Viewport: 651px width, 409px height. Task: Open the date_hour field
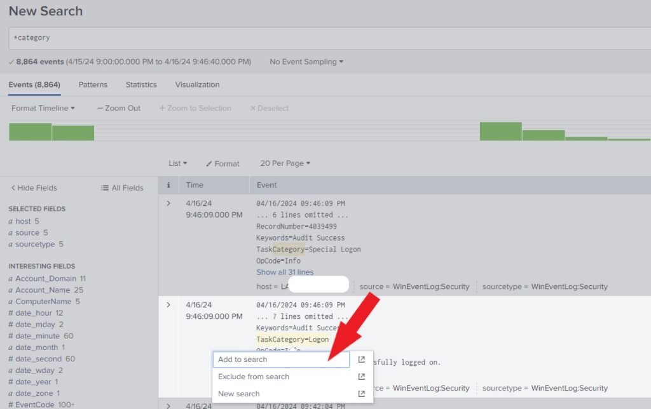[36, 312]
